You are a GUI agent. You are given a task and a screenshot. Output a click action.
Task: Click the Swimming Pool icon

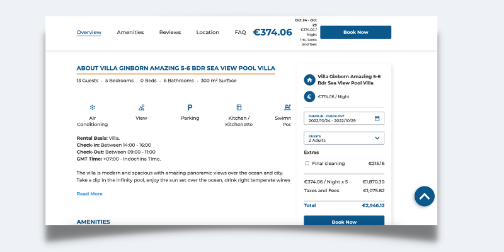287,107
